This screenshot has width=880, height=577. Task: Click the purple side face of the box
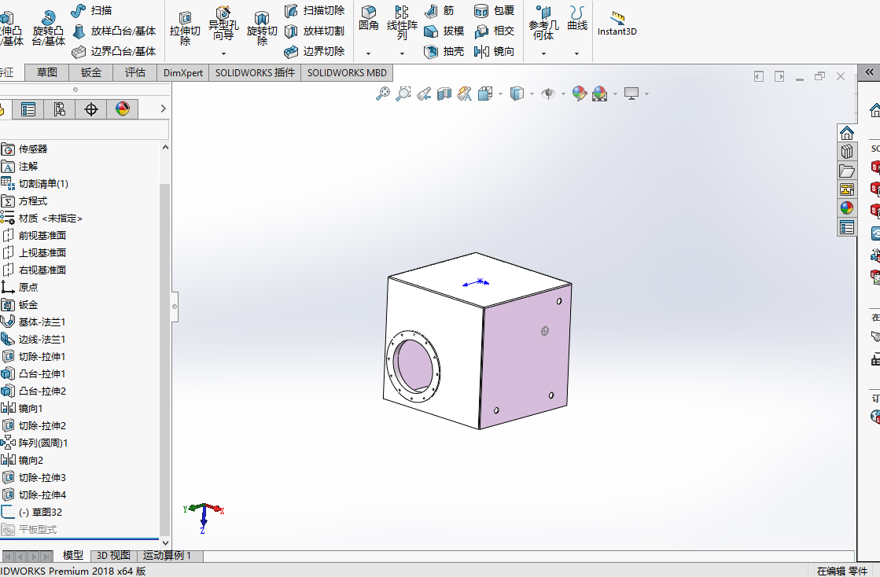pyautogui.click(x=526, y=355)
